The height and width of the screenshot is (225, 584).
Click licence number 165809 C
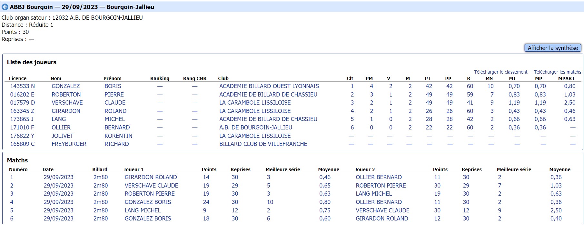tap(22, 144)
